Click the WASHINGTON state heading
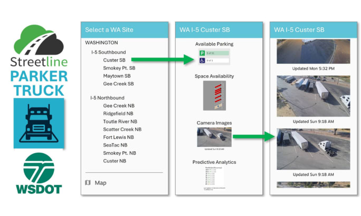Viewport: 361px width, 216px height. [101, 43]
